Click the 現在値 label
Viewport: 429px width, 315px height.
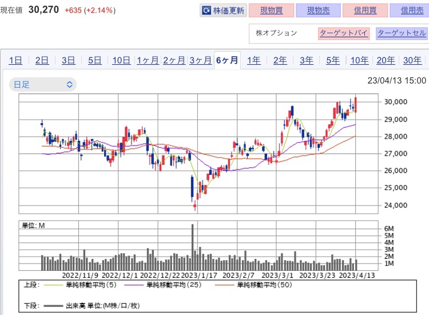pyautogui.click(x=11, y=10)
